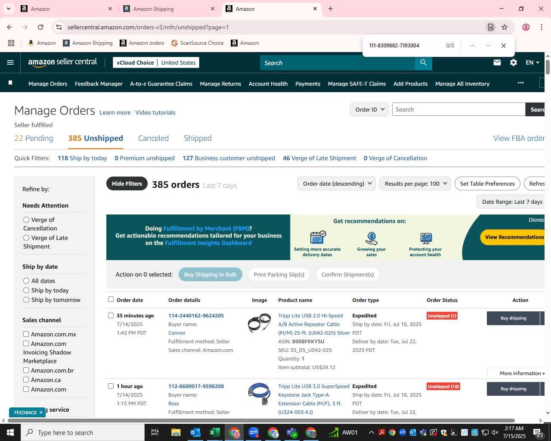Check the Amazon.com.mx sales channel
This screenshot has height=441, width=551.
point(26,334)
